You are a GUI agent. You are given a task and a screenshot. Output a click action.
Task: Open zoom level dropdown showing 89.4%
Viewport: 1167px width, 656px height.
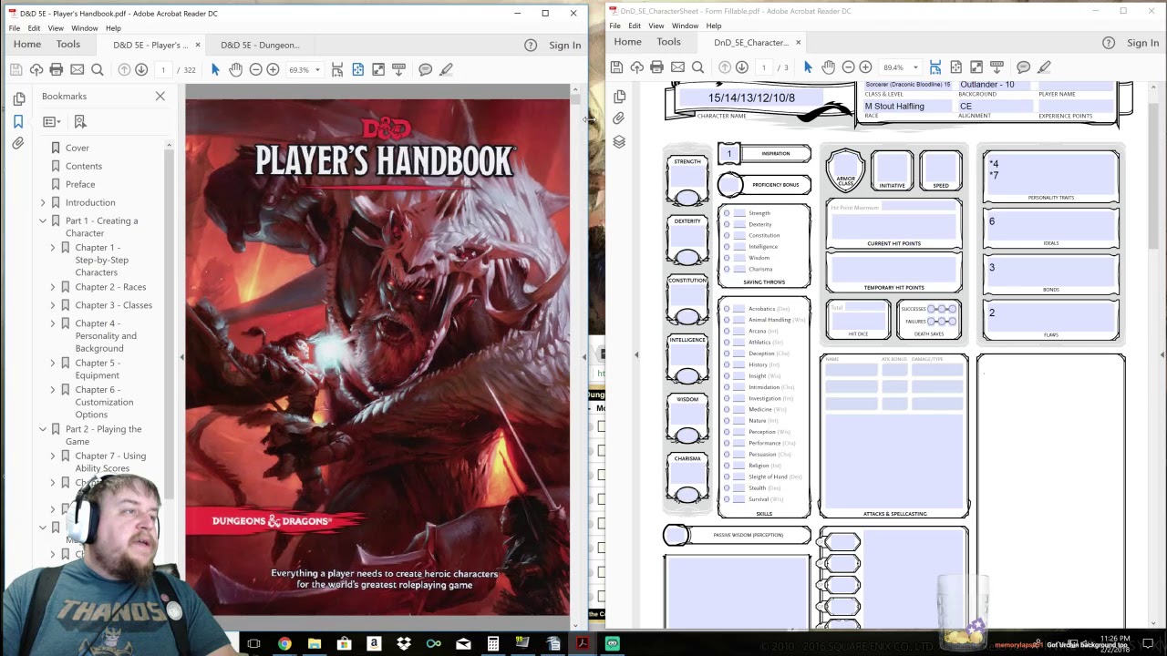point(915,67)
